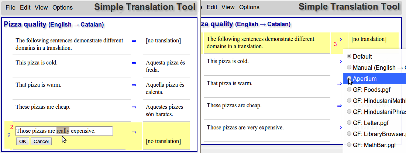Click arrow beside "This pizza is cold." in left panel

click(x=134, y=63)
